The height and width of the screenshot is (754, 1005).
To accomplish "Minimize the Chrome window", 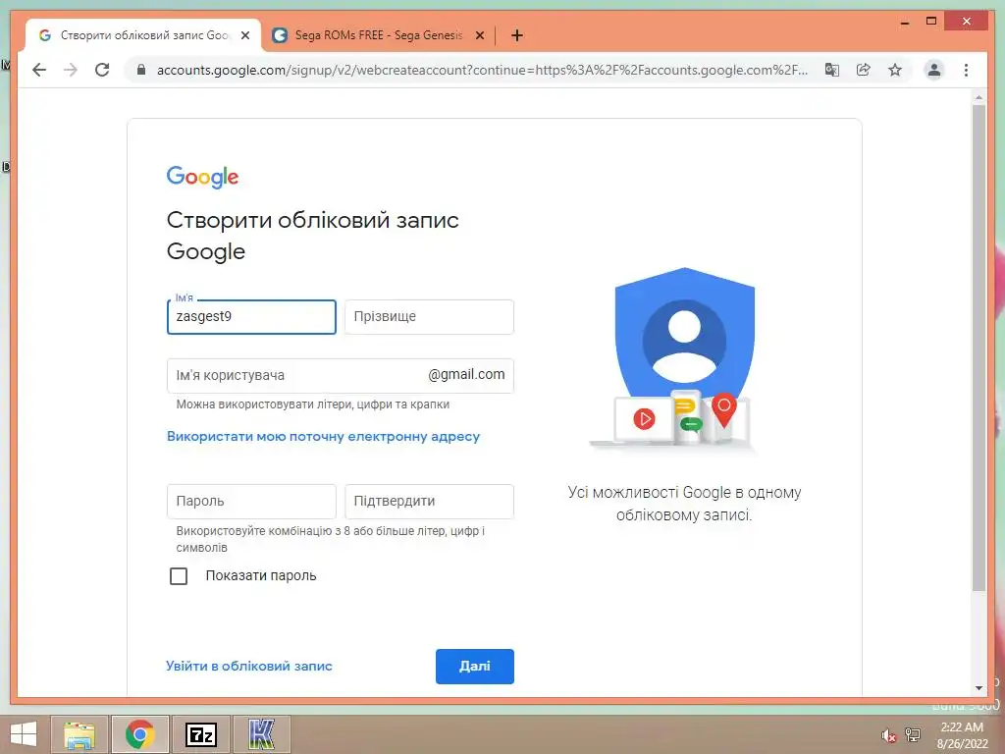I will pyautogui.click(x=905, y=22).
